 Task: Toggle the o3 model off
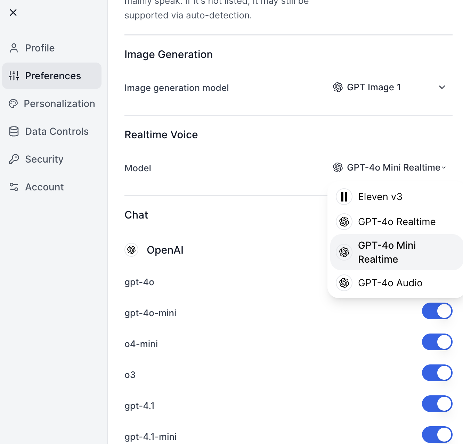437,373
